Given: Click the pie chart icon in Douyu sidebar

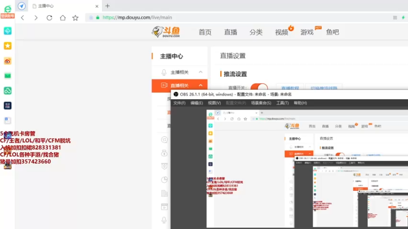Looking at the screenshot, I should (x=164, y=180).
